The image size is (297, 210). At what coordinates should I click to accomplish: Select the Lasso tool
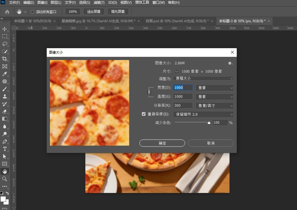point(5,44)
